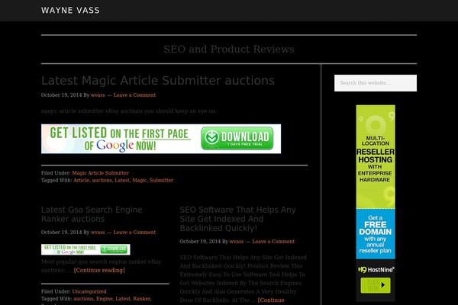
Task: Click the magic article submitter eBay auctions sentence
Action: [128, 111]
